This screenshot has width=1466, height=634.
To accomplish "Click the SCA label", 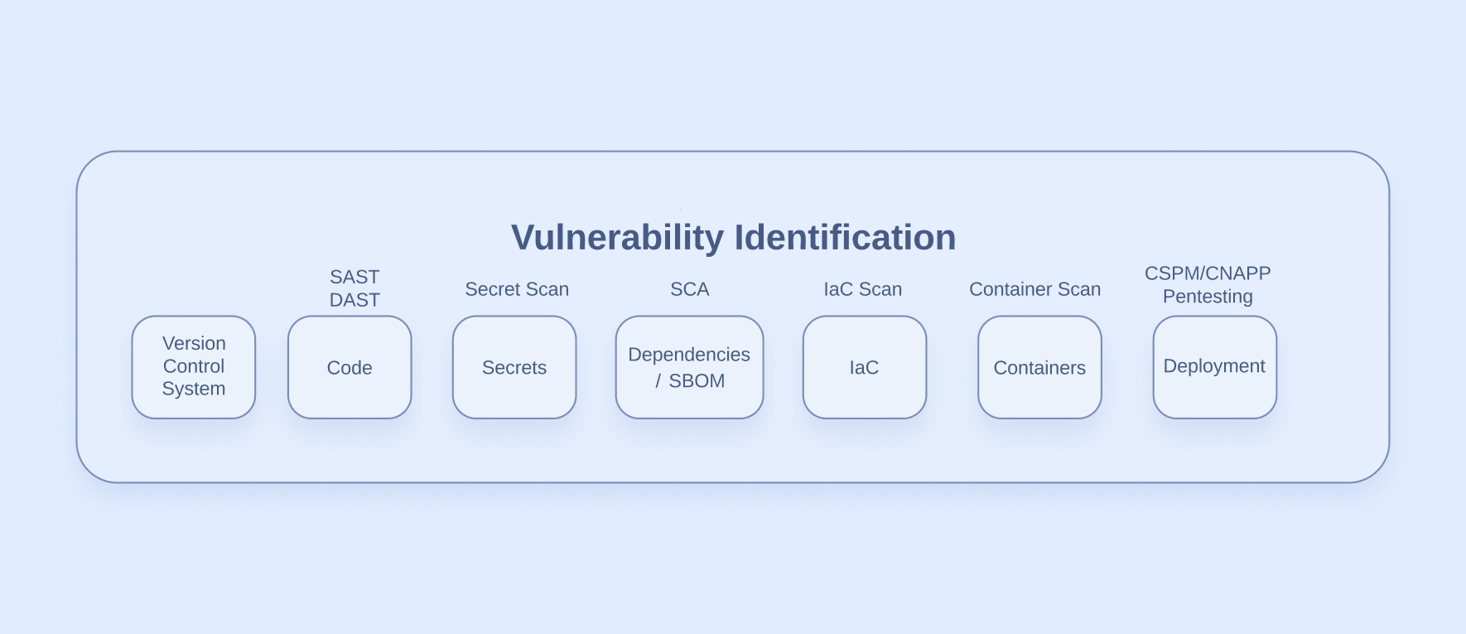I will tap(690, 289).
